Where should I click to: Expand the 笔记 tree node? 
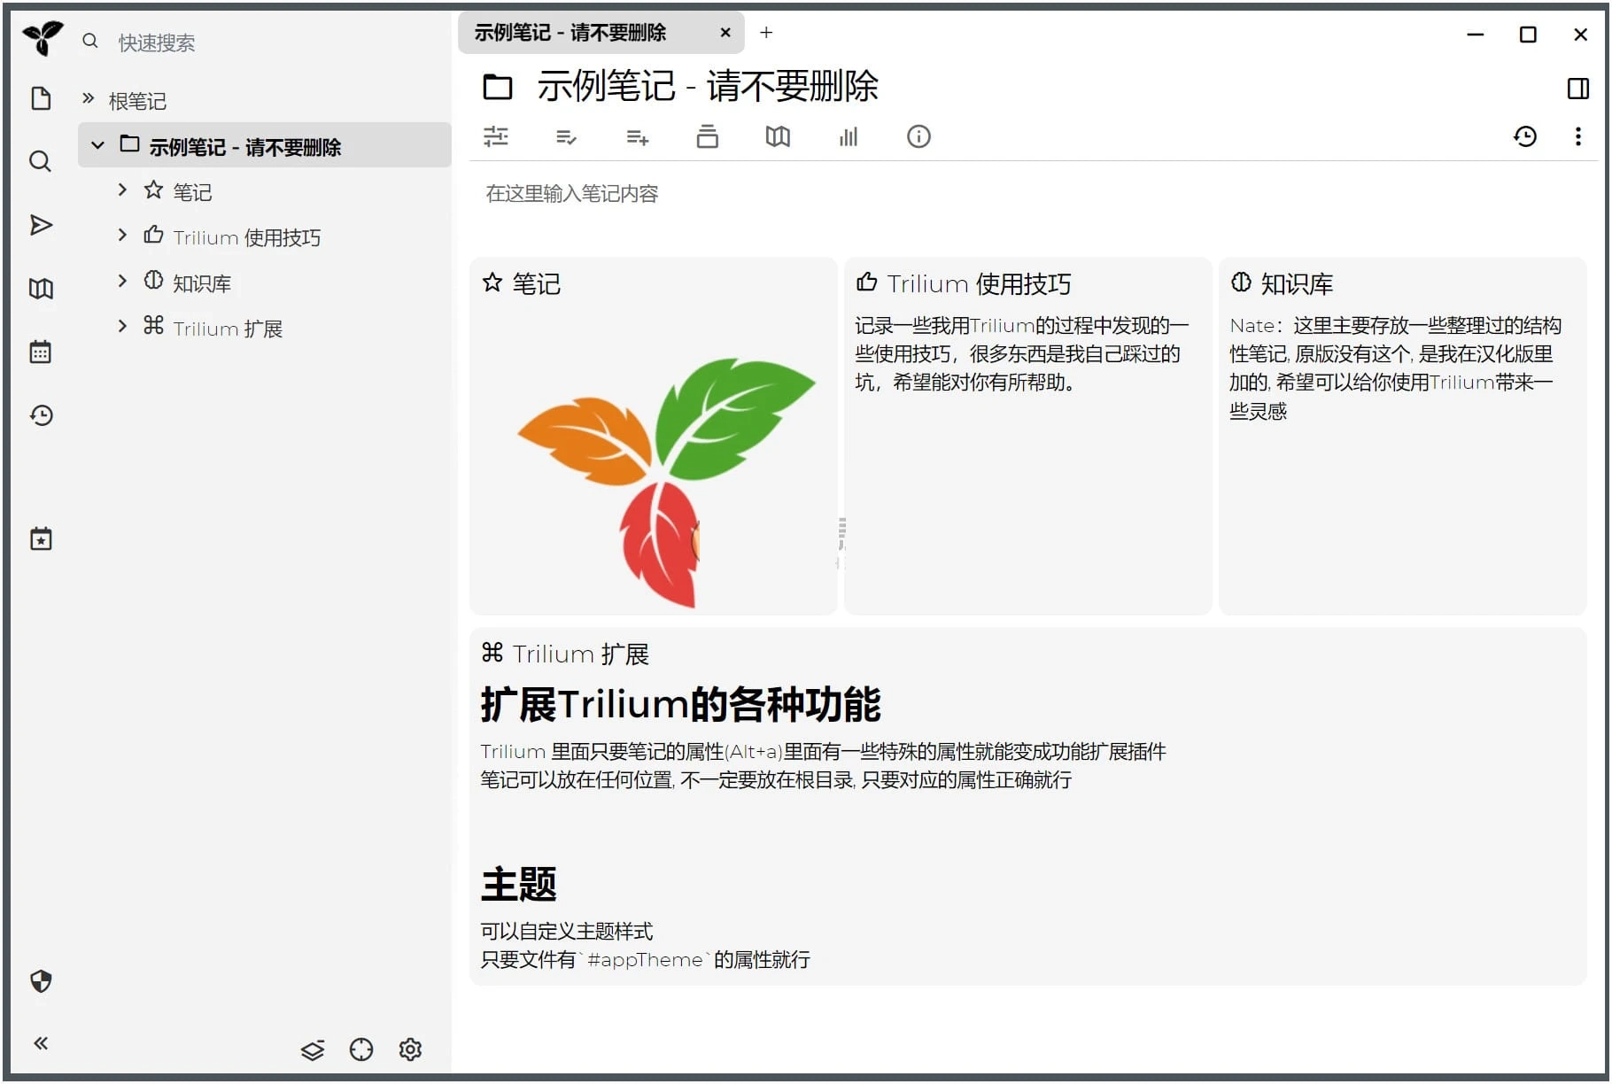122,190
